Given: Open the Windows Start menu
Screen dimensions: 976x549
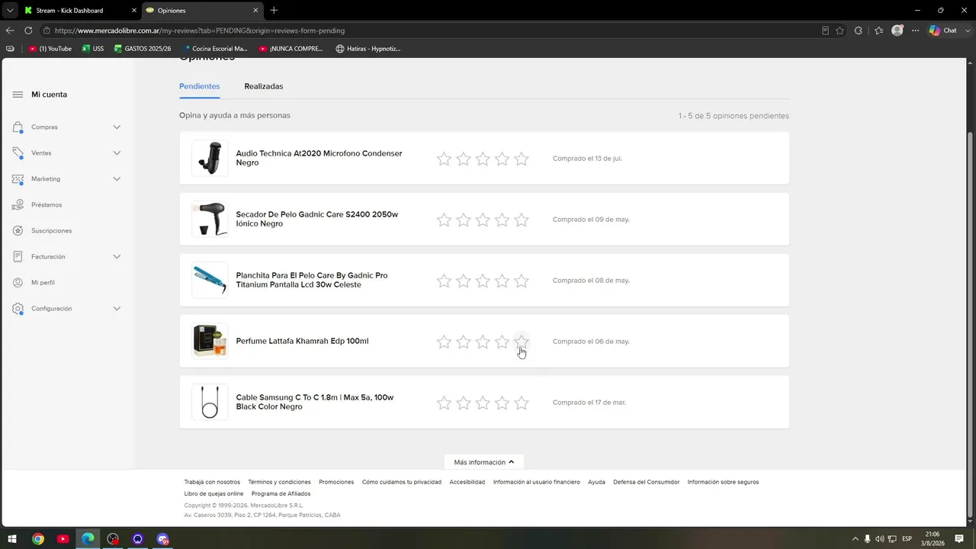Looking at the screenshot, I should click(12, 539).
